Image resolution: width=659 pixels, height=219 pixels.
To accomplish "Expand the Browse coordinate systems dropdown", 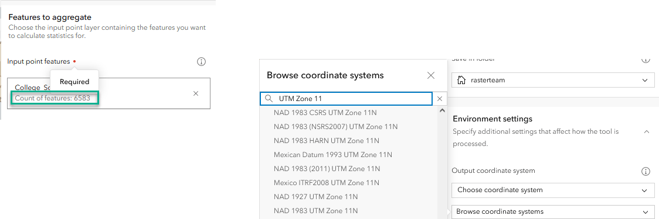I will coord(553,211).
